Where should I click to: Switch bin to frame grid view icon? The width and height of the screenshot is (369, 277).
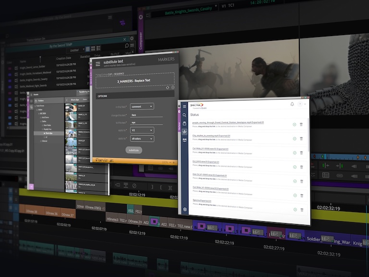(93, 49)
